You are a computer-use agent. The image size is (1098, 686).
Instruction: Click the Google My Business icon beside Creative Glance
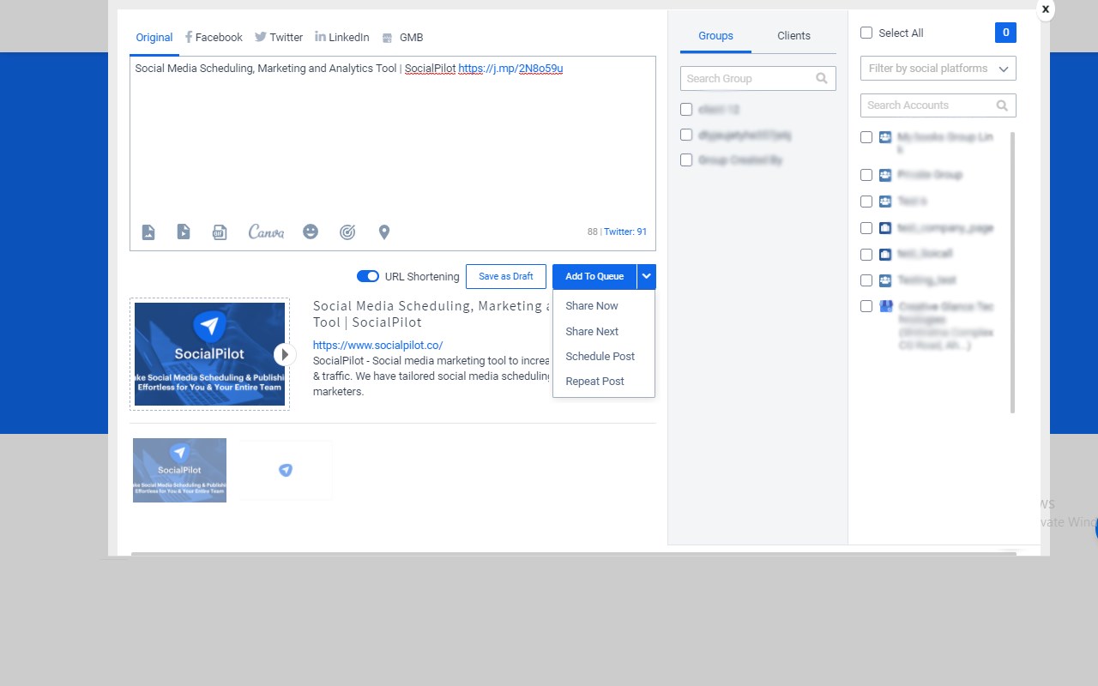(x=886, y=306)
